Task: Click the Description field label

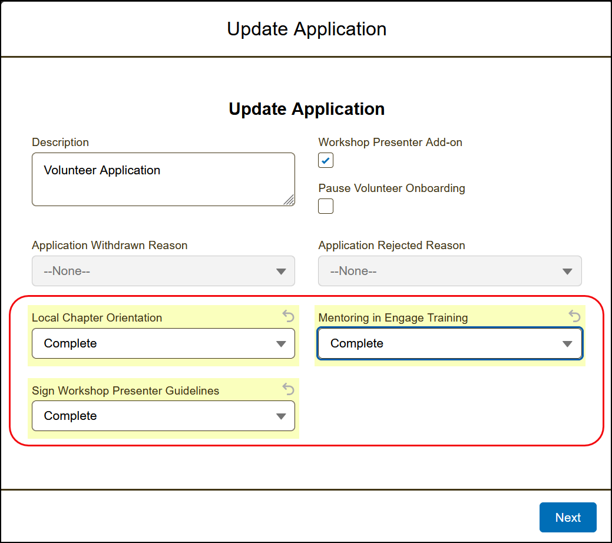Action: coord(61,143)
